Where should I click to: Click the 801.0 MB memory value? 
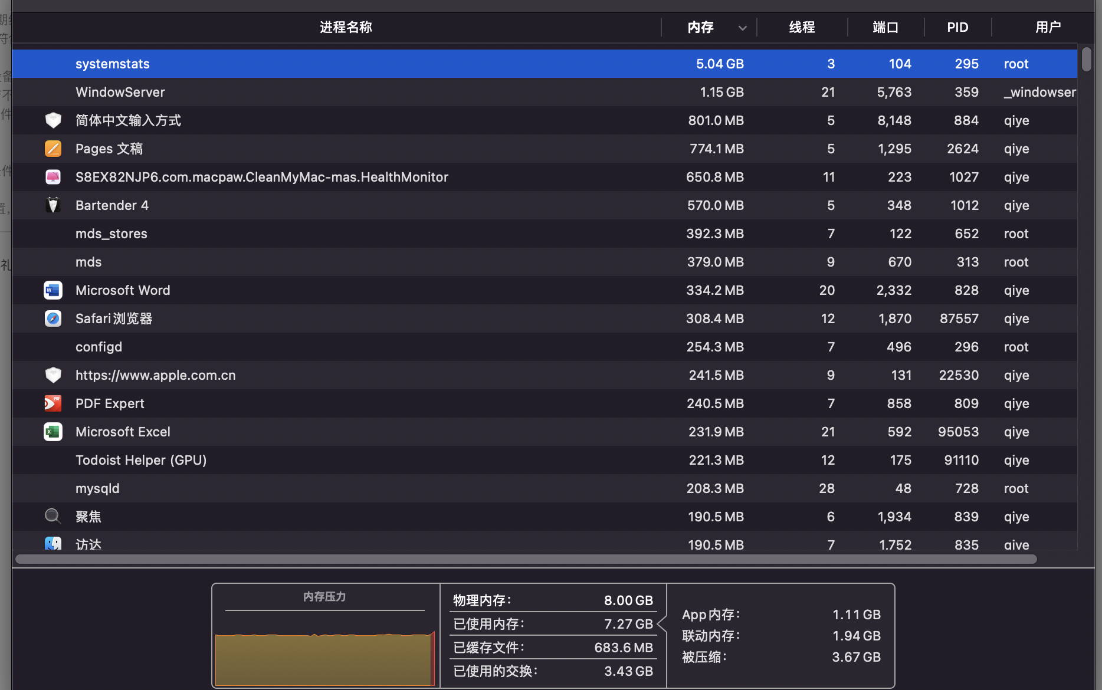[716, 120]
